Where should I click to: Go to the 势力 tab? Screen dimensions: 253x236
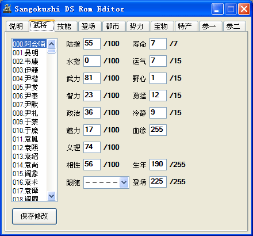(x=138, y=26)
